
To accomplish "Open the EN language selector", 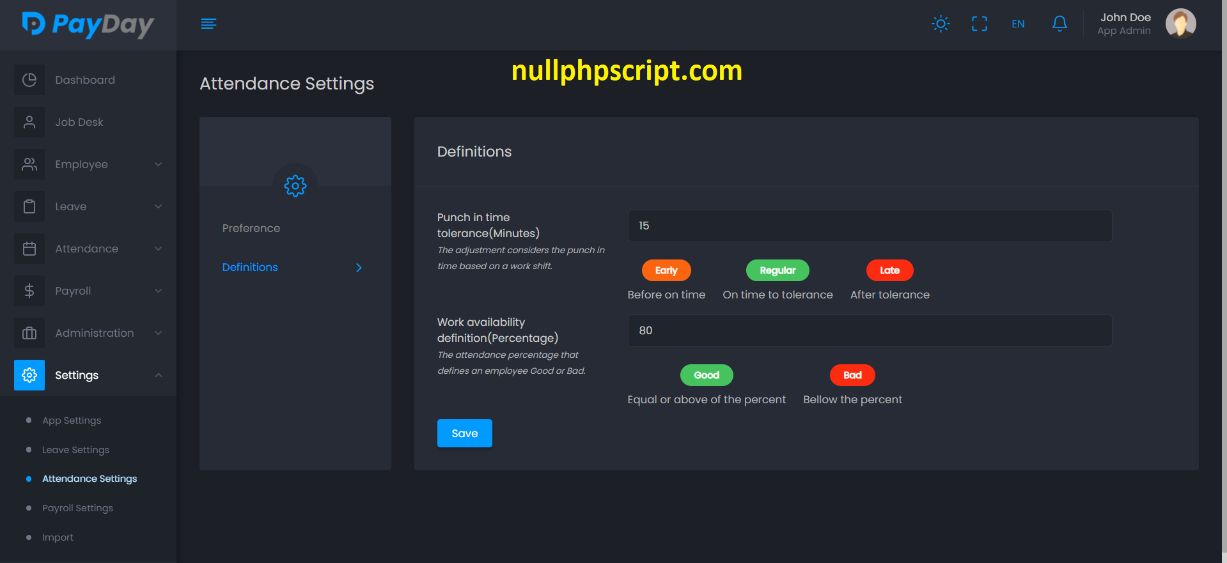I will (x=1018, y=24).
